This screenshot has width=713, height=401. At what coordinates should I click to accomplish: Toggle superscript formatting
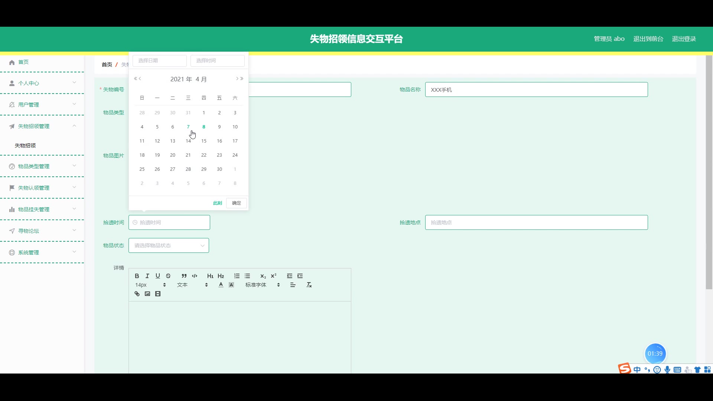(274, 276)
